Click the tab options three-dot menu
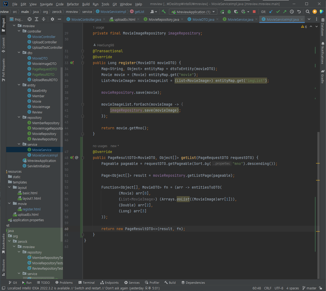The width and height of the screenshot is (326, 291). pos(316,19)
